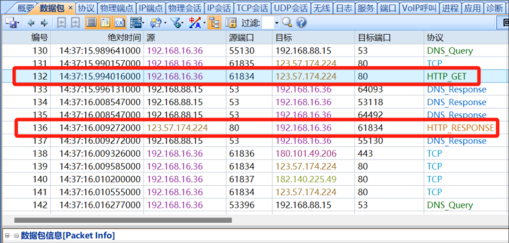Click timestamp 14:37:16.009585000 in row 139
The height and width of the screenshot is (243, 509).
pyautogui.click(x=100, y=166)
